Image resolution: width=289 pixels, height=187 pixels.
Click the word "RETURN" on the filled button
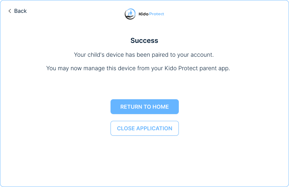coord(131,107)
